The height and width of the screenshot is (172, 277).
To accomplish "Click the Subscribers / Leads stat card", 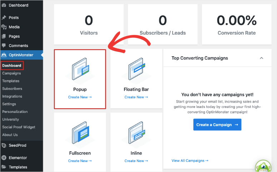I will point(163,24).
